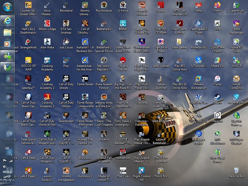Image resolution: width=248 pixels, height=186 pixels.
Task: Open the Counter-Strike Global Offensive shortcut
Action: pyautogui.click(x=28, y=9)
